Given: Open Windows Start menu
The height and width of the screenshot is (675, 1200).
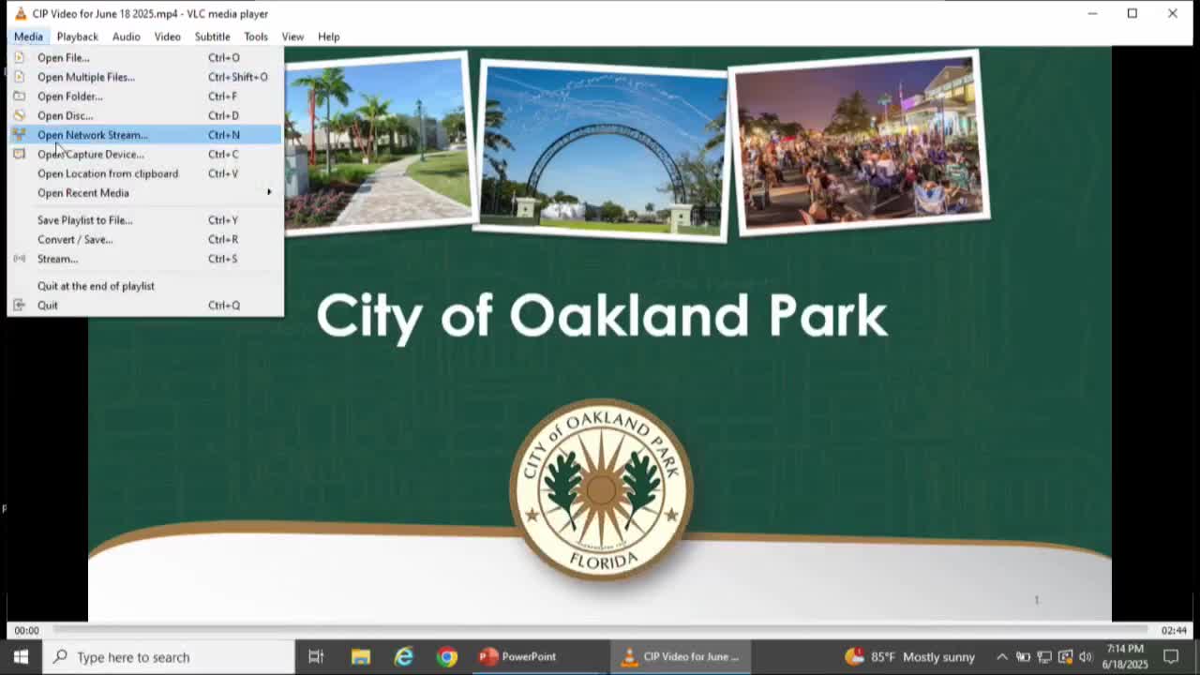Looking at the screenshot, I should coord(21,657).
